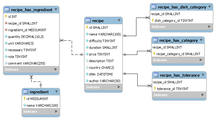Click the recipe_has_category table icon
The image size is (216, 120).
(155, 40)
